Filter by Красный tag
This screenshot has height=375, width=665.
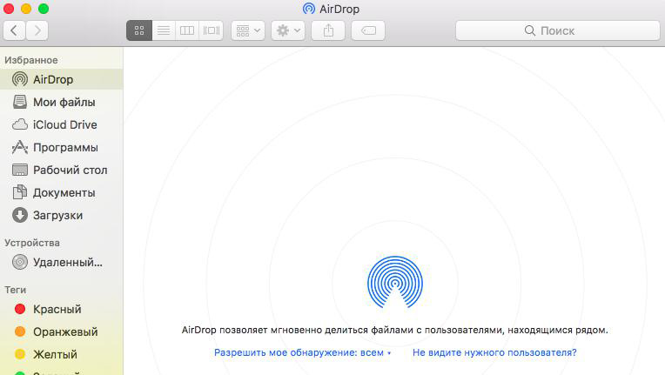pos(62,309)
